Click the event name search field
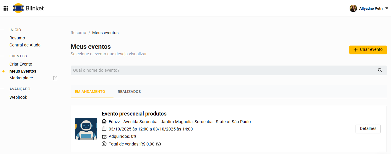Viewport: 391px width, 154px height. coord(222,70)
